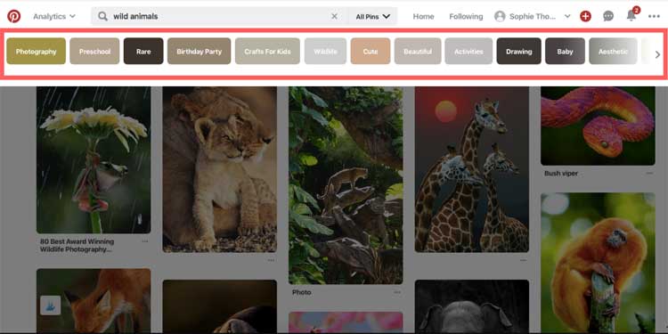Click the red plus create button

pos(586,16)
